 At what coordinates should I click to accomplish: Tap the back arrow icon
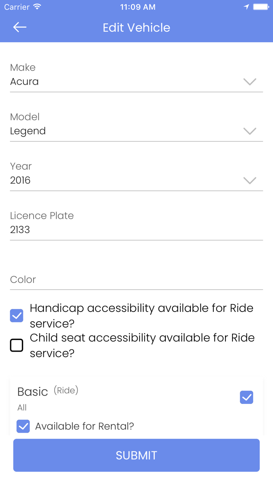(x=19, y=27)
